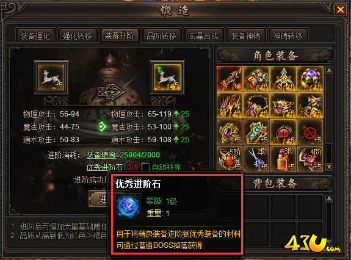Pick the 4阶 red armor item

[310, 159]
